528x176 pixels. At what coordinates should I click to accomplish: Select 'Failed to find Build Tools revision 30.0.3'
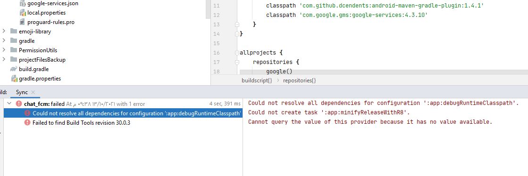tap(82, 123)
